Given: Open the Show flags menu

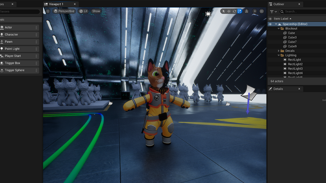Looking at the screenshot, I should click(x=96, y=11).
